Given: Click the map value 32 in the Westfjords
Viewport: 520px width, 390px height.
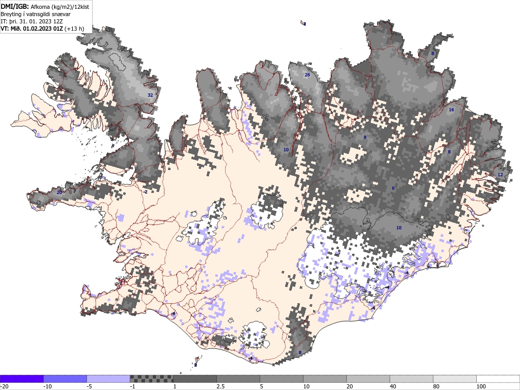Looking at the screenshot, I should point(150,95).
